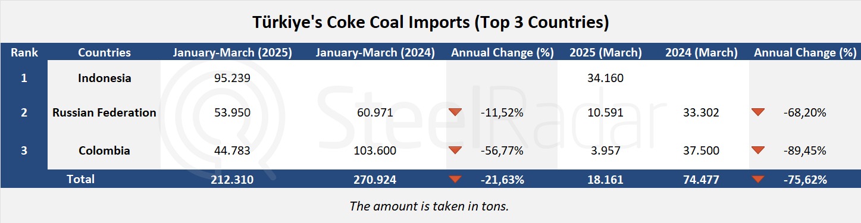Click the January-March (2025) header

(x=232, y=52)
